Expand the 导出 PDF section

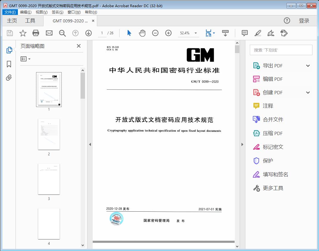coord(308,66)
